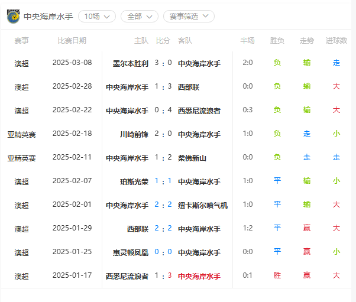Image resolution: width=356 pixels, height=302 pixels.
Task: Click the date 2025-03-08
Action: coord(72,63)
